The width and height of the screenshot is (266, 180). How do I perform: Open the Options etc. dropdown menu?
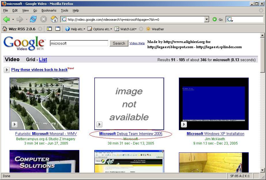111,29
